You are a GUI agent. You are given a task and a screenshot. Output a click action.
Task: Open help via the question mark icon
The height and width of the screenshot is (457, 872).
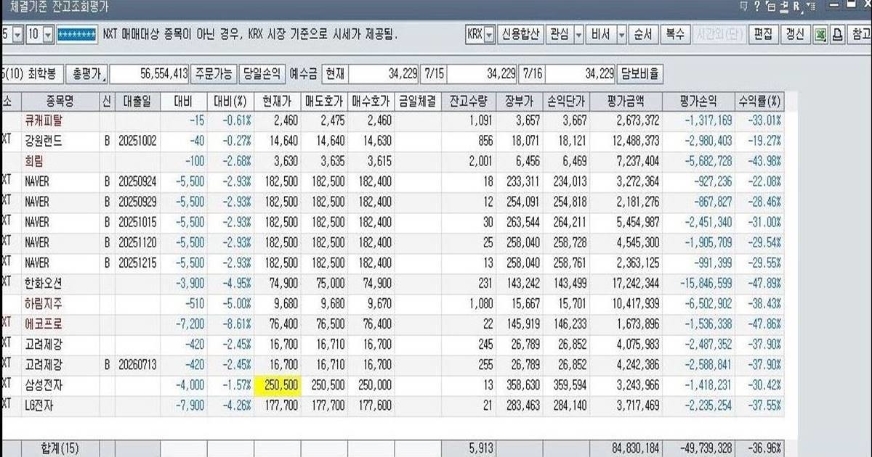coord(756,7)
